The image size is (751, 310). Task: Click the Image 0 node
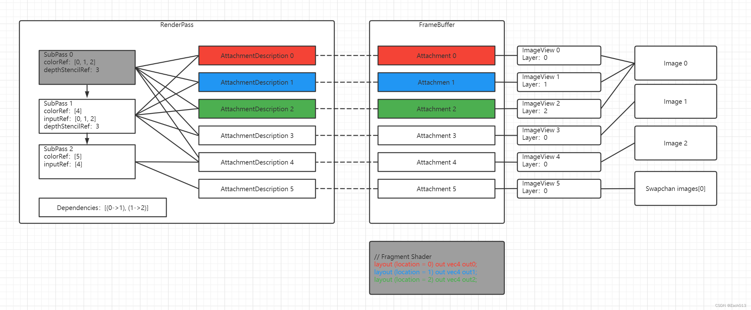coord(675,63)
